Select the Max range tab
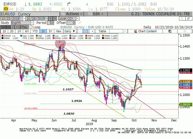Image resolution: width=193 pixels, height=139 pixels. coord(58,31)
